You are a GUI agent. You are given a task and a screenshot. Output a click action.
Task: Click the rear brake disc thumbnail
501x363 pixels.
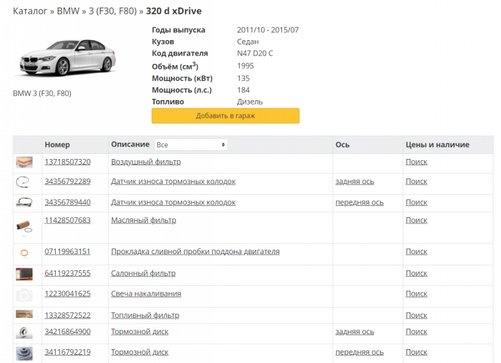[x=24, y=332]
